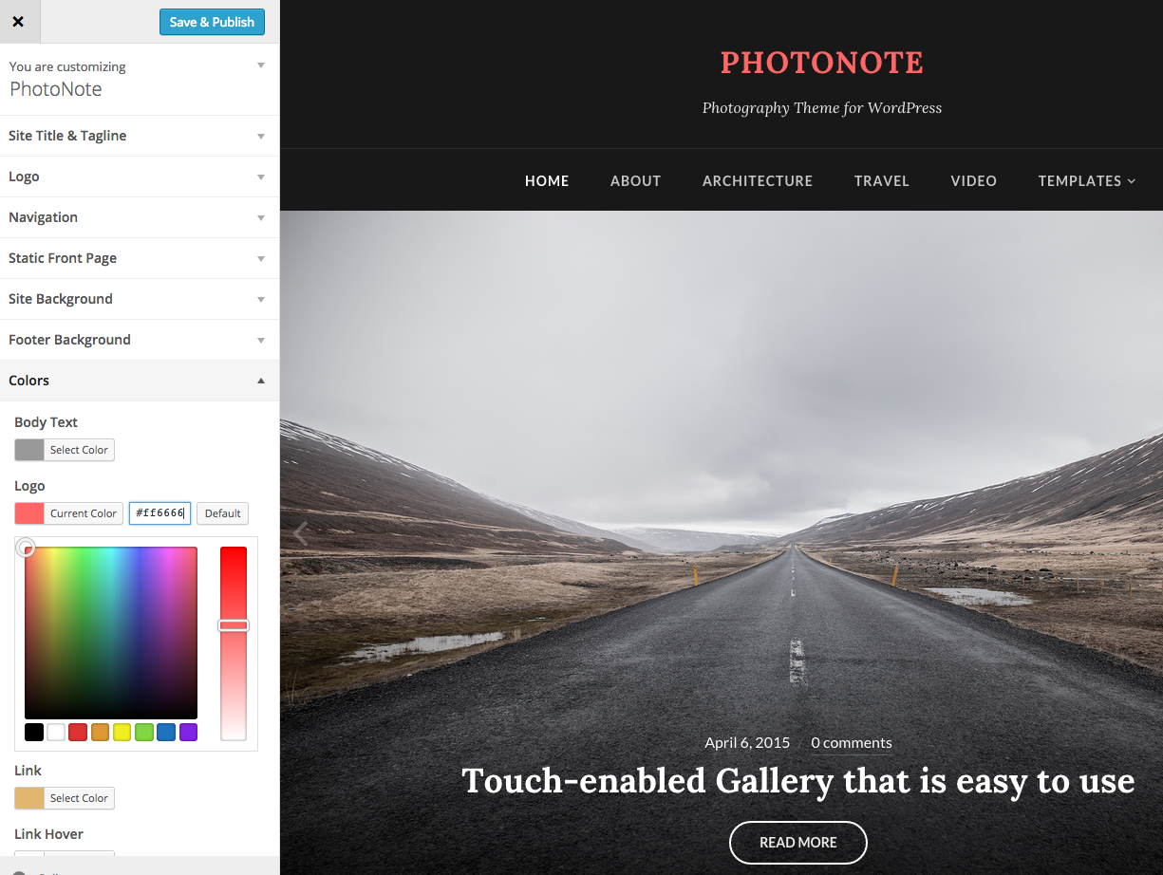
Task: Collapse the Colors section
Action: pos(140,381)
